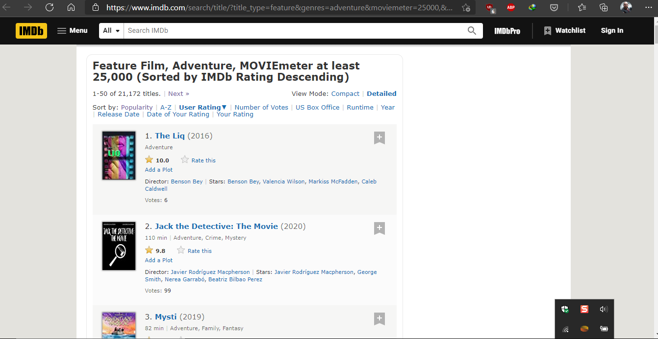Switch to Detailed view mode
Image resolution: width=658 pixels, height=339 pixels.
[381, 93]
